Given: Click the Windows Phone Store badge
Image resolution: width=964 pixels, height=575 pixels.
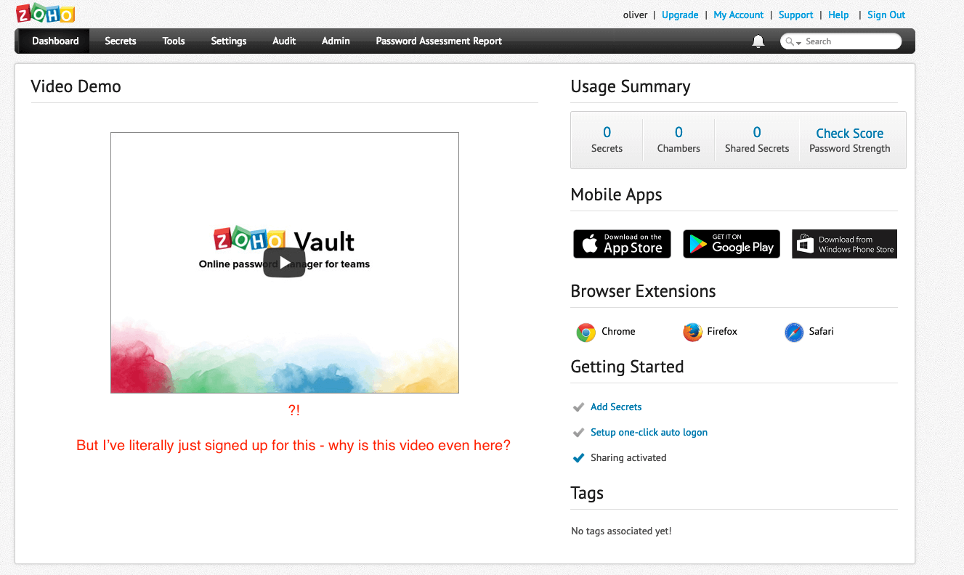Looking at the screenshot, I should point(844,244).
